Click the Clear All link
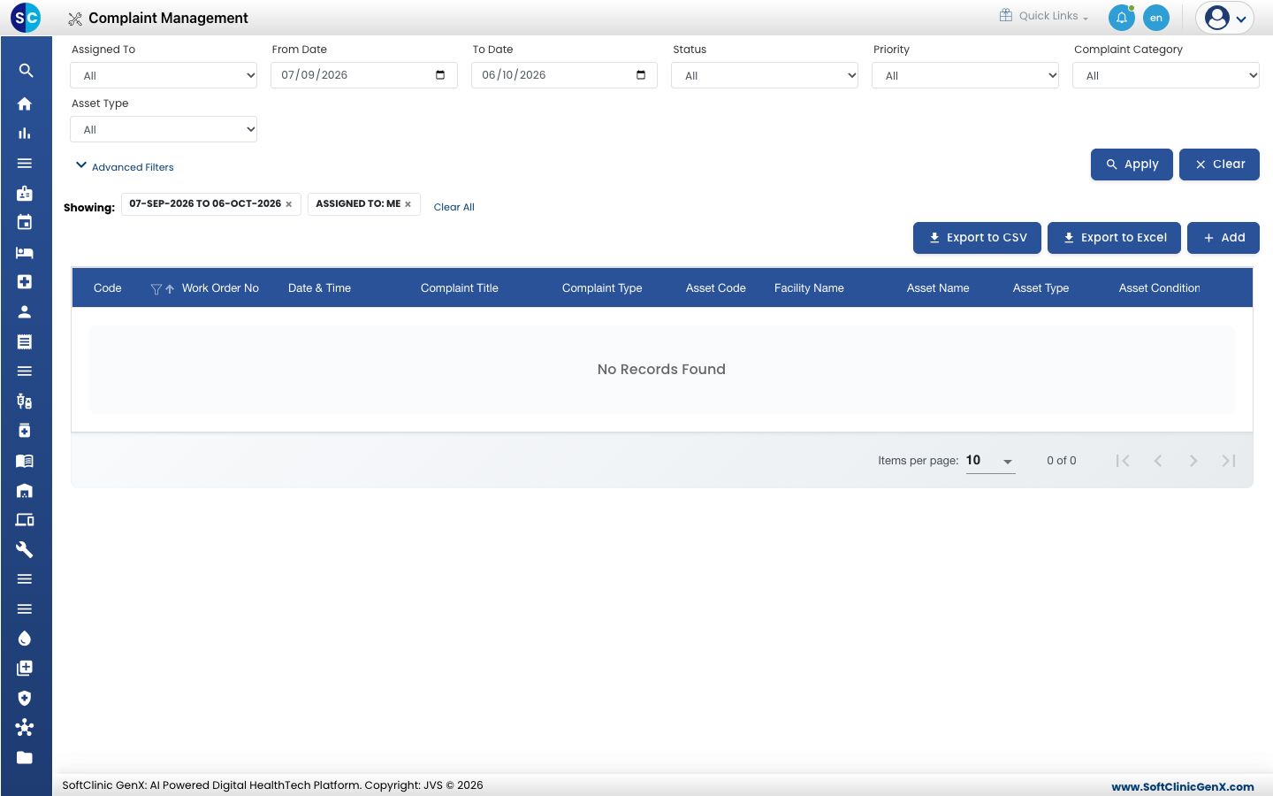Image resolution: width=1273 pixels, height=796 pixels. 454,207
